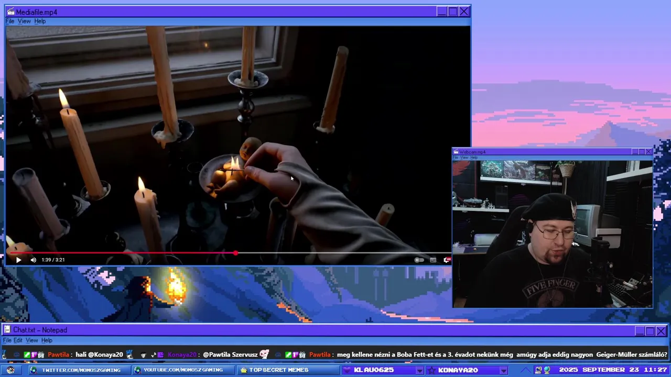Open View menu in Webcam.mp4 window
This screenshot has width=671, height=377.
click(464, 158)
